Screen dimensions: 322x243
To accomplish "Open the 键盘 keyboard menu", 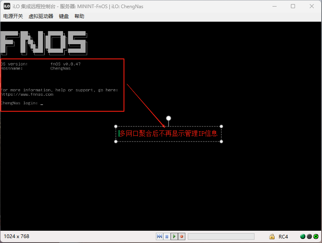I will 64,16.
